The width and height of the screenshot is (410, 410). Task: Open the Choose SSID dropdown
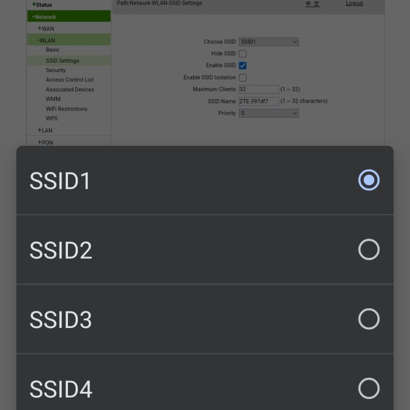[269, 42]
